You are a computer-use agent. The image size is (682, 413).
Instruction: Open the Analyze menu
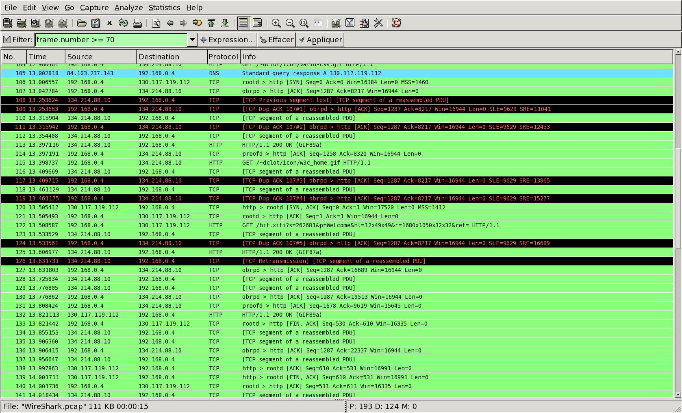point(128,8)
